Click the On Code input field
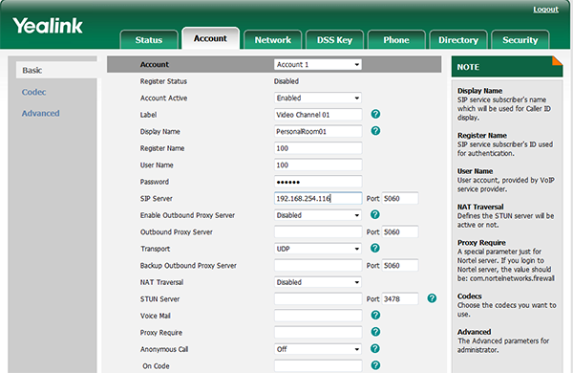This screenshot has height=373, width=573. [318, 365]
